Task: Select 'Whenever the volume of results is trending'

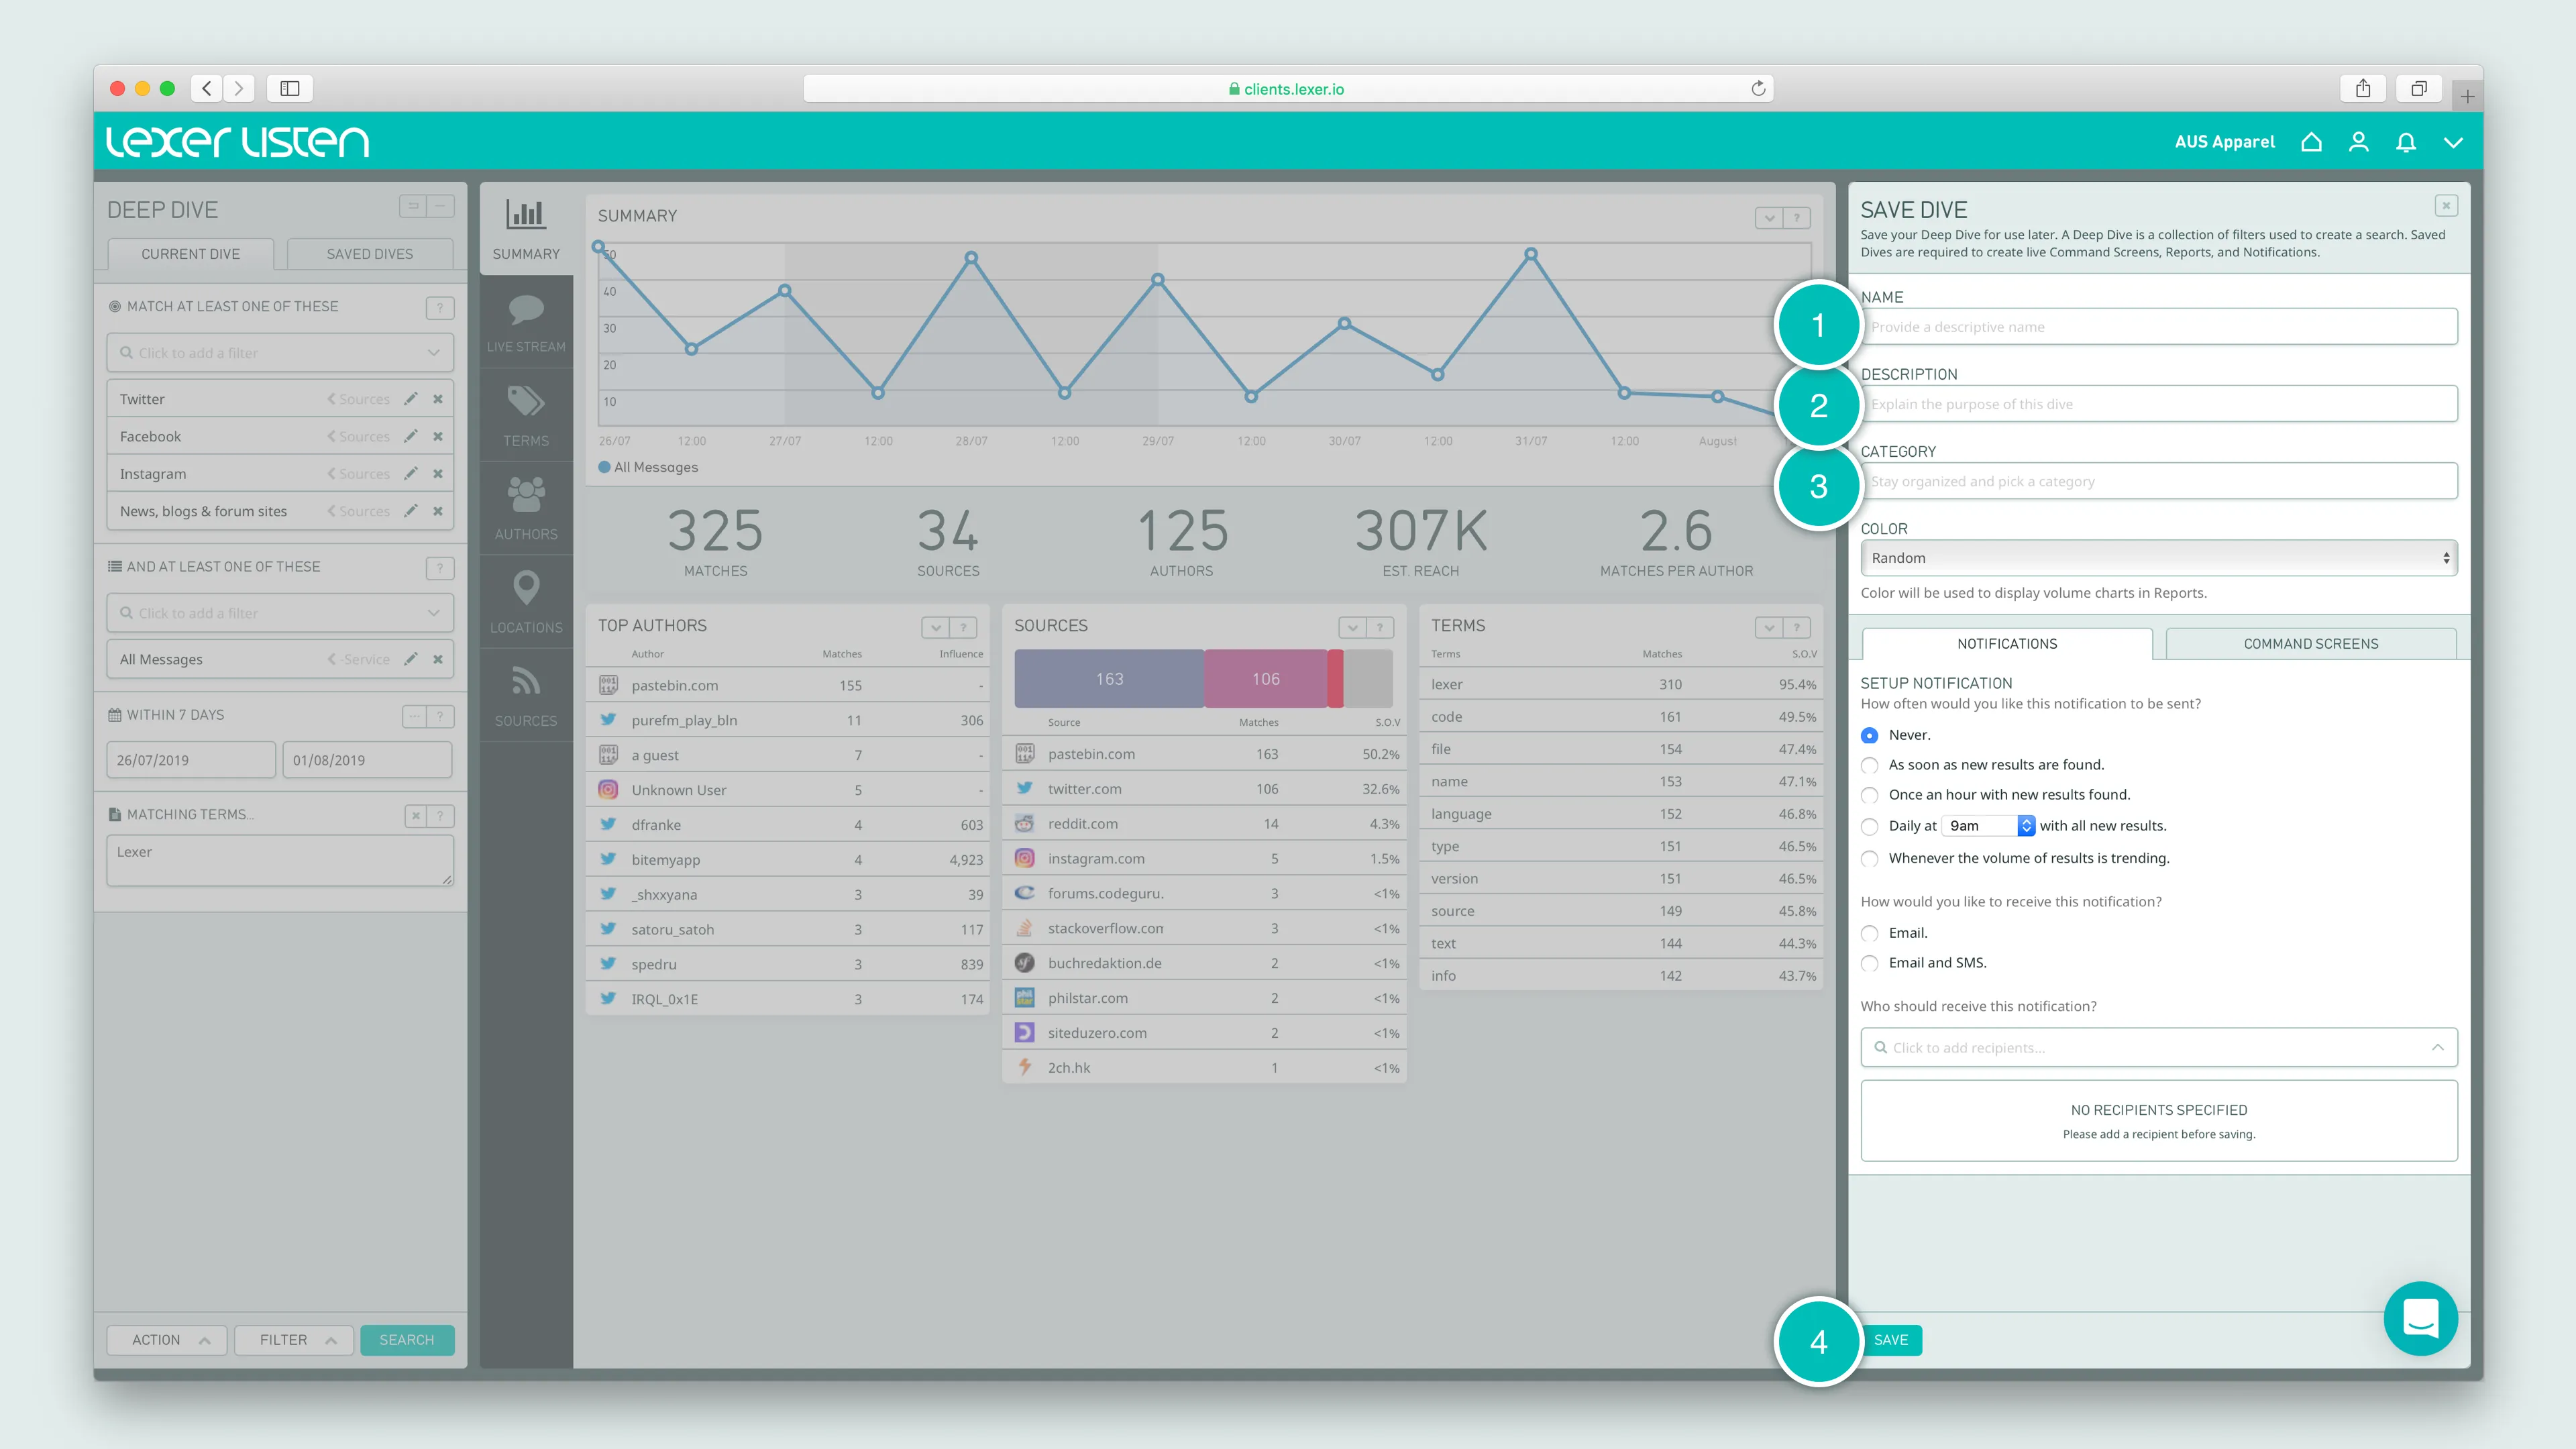Action: (x=1869, y=858)
